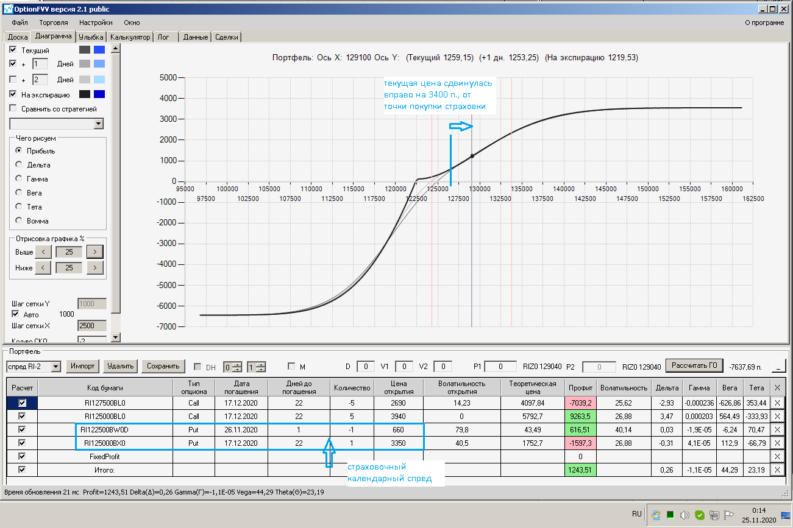Remove the RI125000BX0 row with its X

(x=777, y=443)
